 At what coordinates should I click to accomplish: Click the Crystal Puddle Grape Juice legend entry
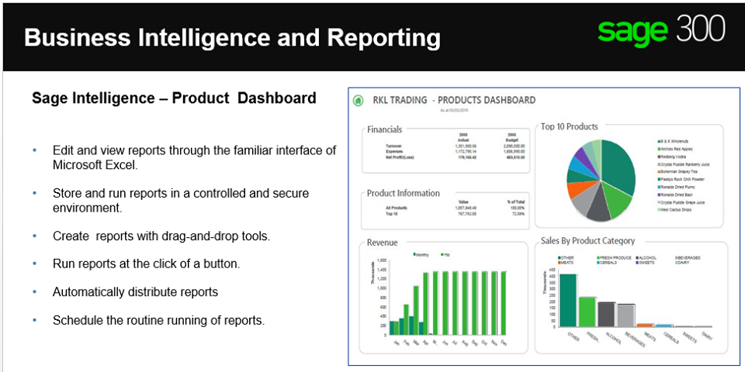[681, 202]
